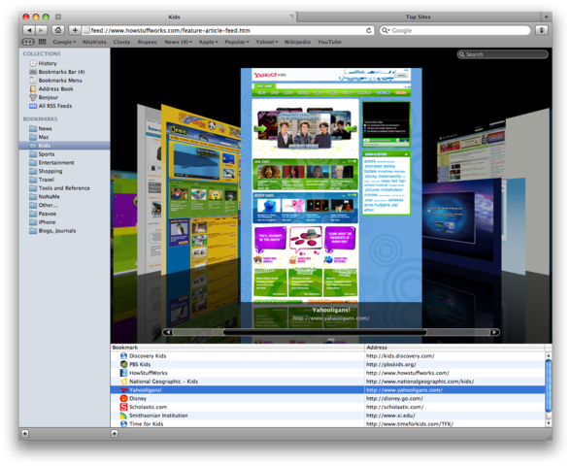Screen dimensions: 571x466
Task: Click the bookmarks Search field
Action: 503,54
